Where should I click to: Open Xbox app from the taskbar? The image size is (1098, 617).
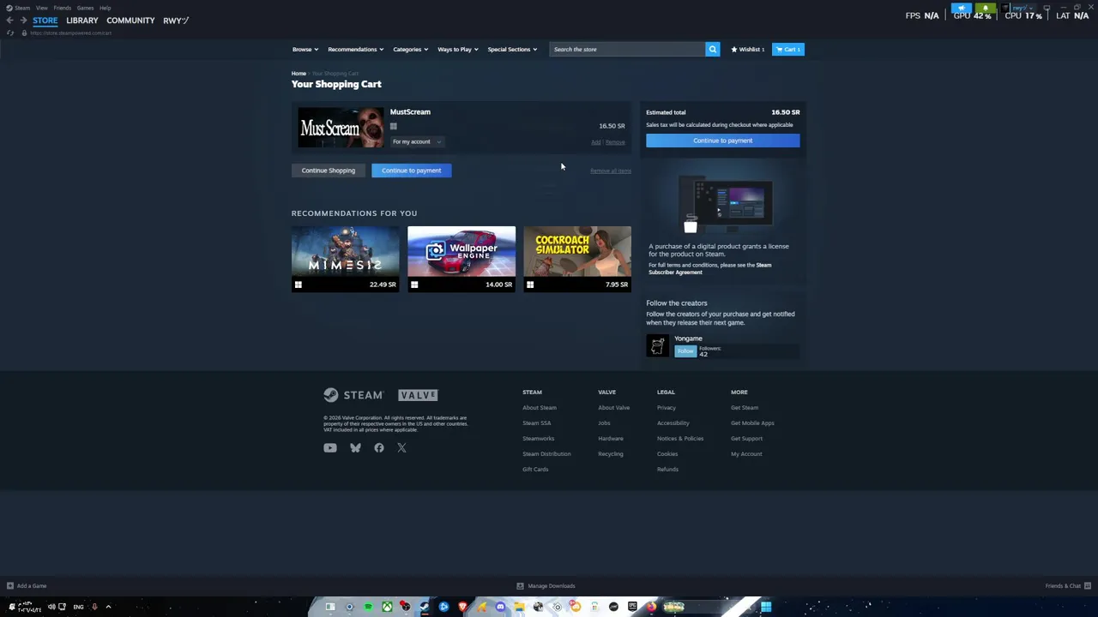pyautogui.click(x=387, y=607)
